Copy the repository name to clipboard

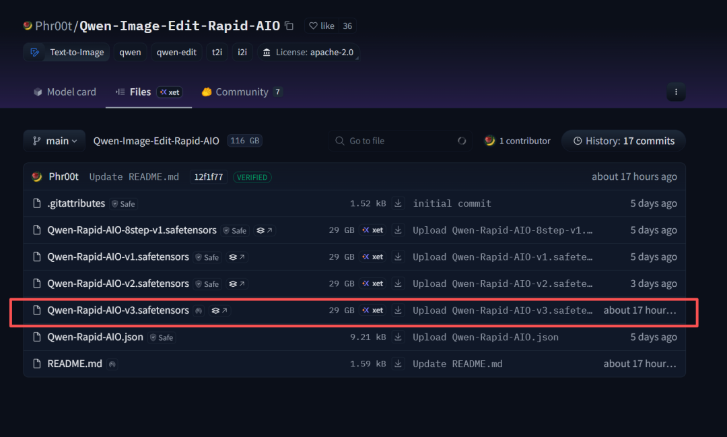pyautogui.click(x=289, y=26)
